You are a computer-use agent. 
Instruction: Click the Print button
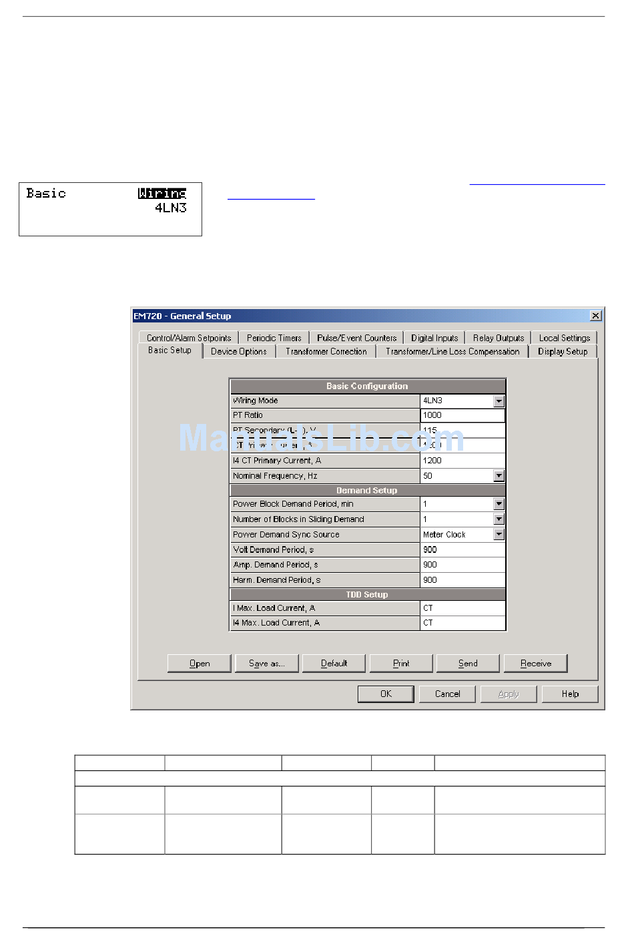[x=401, y=664]
